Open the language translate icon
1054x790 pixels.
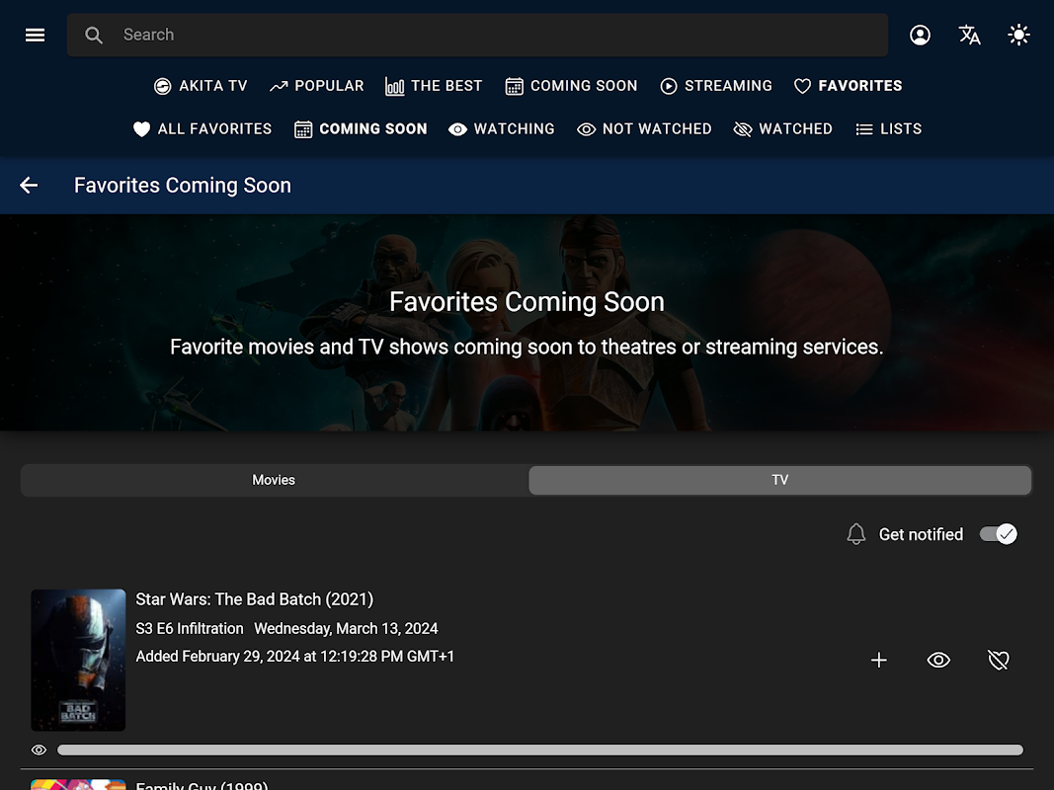click(969, 35)
